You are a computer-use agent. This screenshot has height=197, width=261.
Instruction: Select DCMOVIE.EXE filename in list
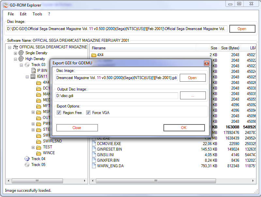pyautogui.click(x=109, y=144)
